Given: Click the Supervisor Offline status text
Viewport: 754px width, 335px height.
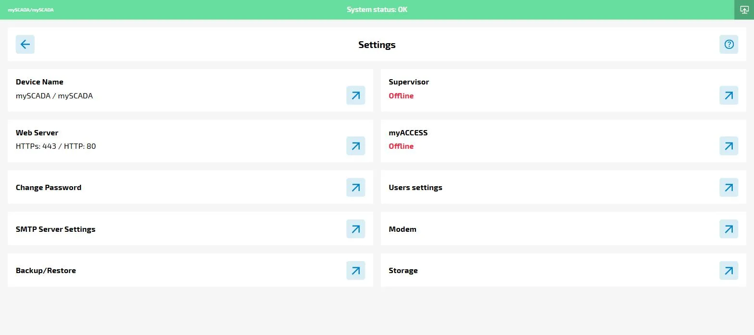Looking at the screenshot, I should point(401,96).
